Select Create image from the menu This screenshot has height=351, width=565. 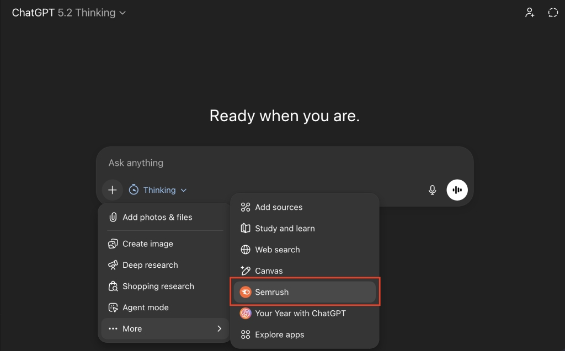pos(147,244)
